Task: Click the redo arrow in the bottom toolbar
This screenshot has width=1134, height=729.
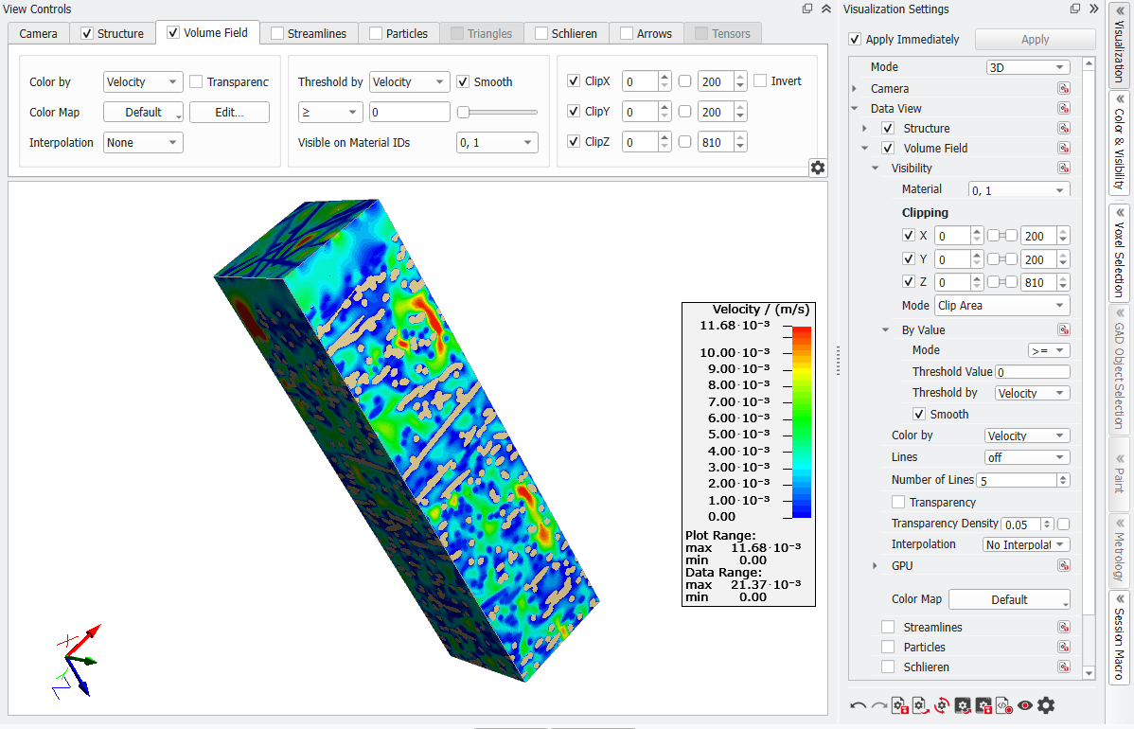Action: tap(878, 706)
